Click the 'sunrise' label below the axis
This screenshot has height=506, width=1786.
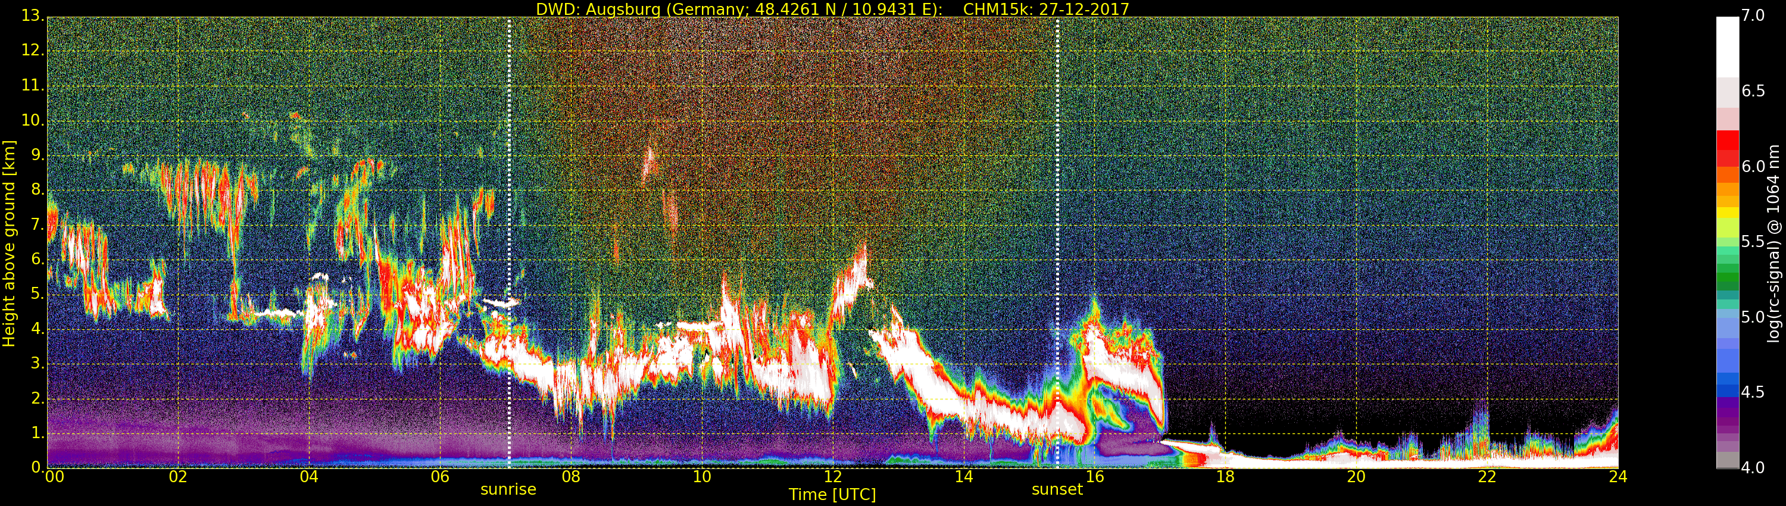tap(508, 489)
